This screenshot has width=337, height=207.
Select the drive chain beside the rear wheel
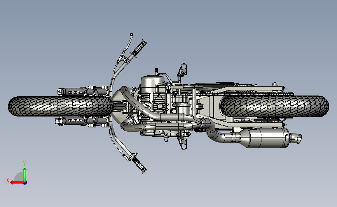pos(245,94)
